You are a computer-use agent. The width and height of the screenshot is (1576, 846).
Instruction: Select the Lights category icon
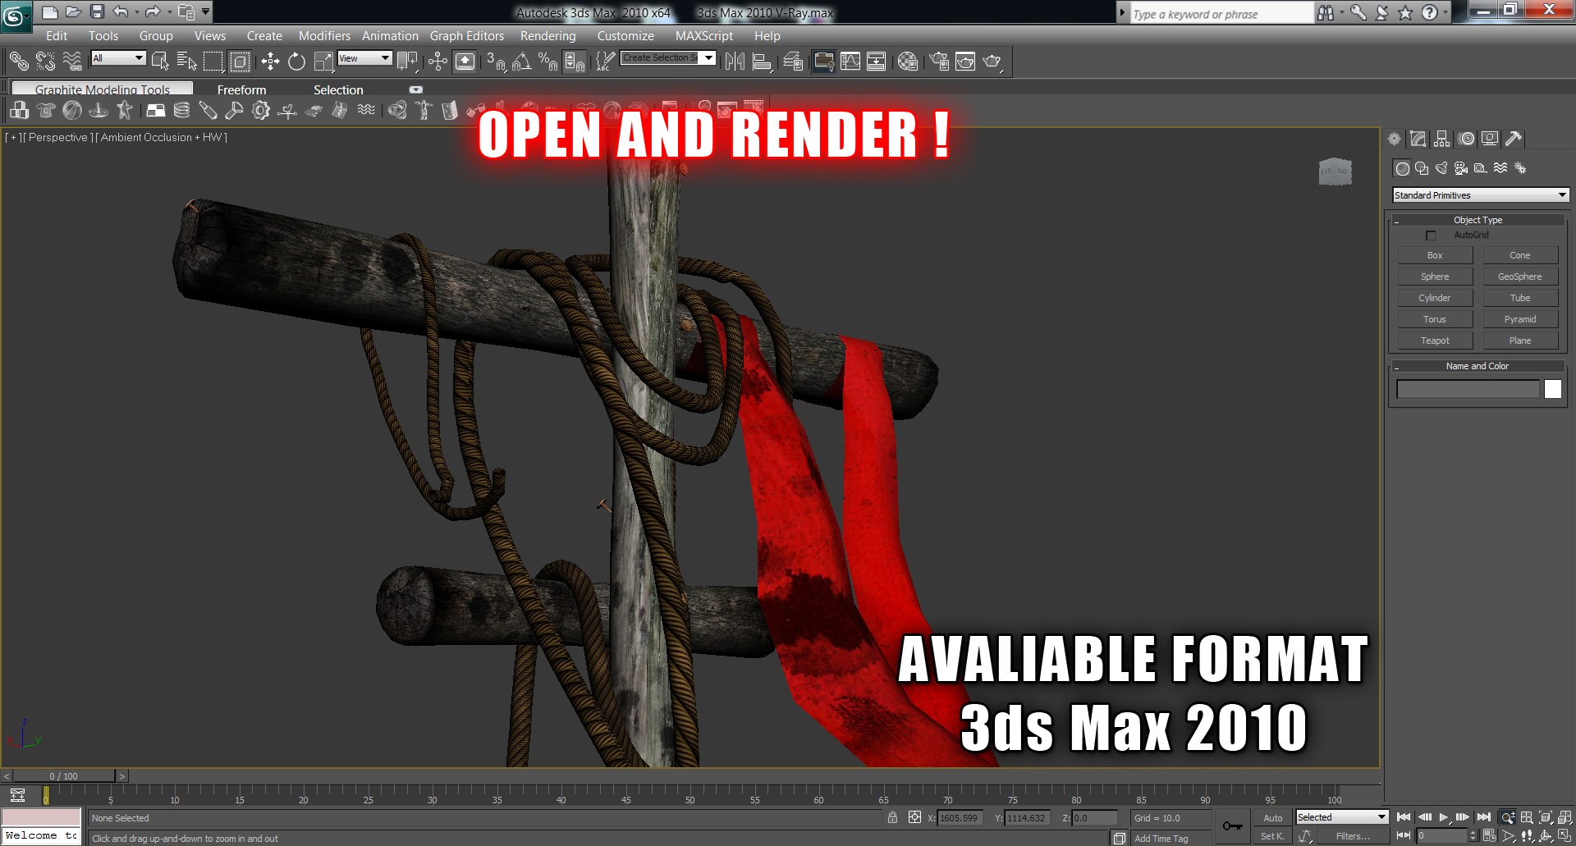(1441, 168)
